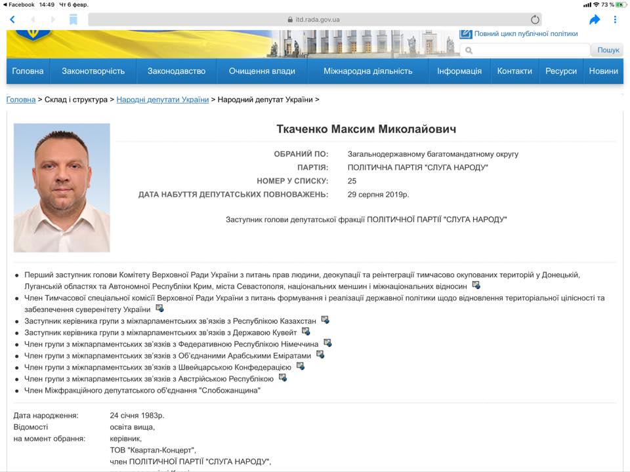Viewport: 630px width, 472px height.
Task: Tap the browser back arrow
Action: 12,19
